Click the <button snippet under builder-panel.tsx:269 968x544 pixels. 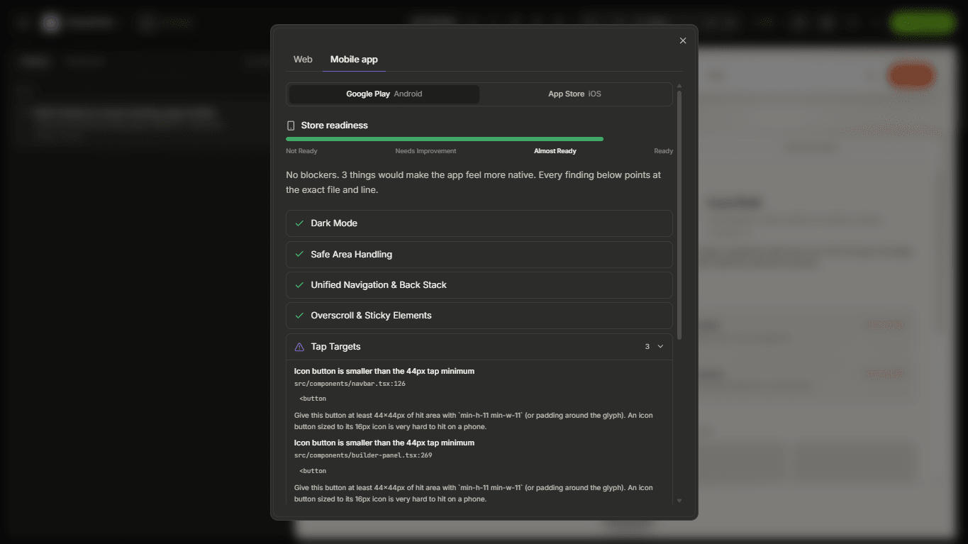click(313, 471)
